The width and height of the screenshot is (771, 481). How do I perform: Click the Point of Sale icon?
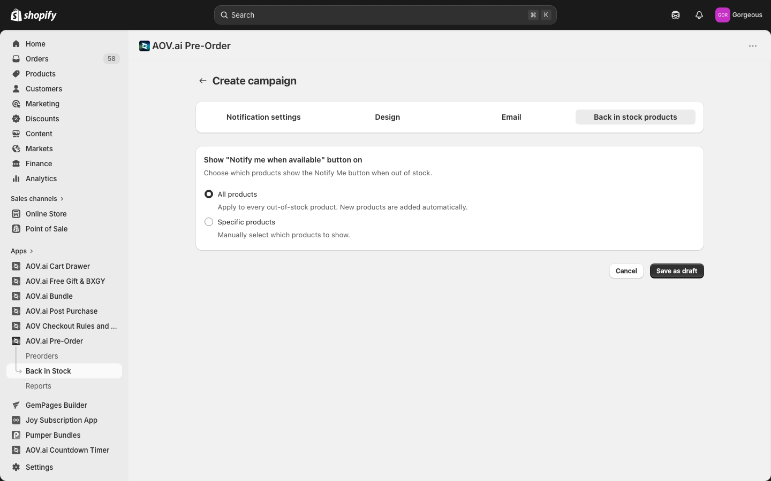click(x=16, y=229)
